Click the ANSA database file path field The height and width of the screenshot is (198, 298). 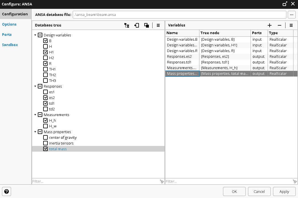tap(180, 15)
